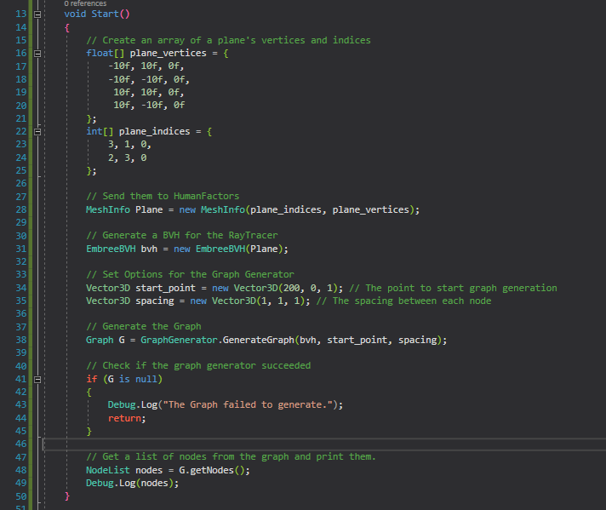
Task: Click line number 28 in the gutter
Action: click(21, 209)
